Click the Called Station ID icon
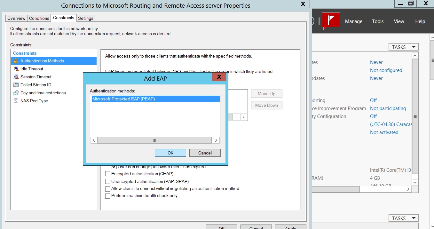 (16, 85)
